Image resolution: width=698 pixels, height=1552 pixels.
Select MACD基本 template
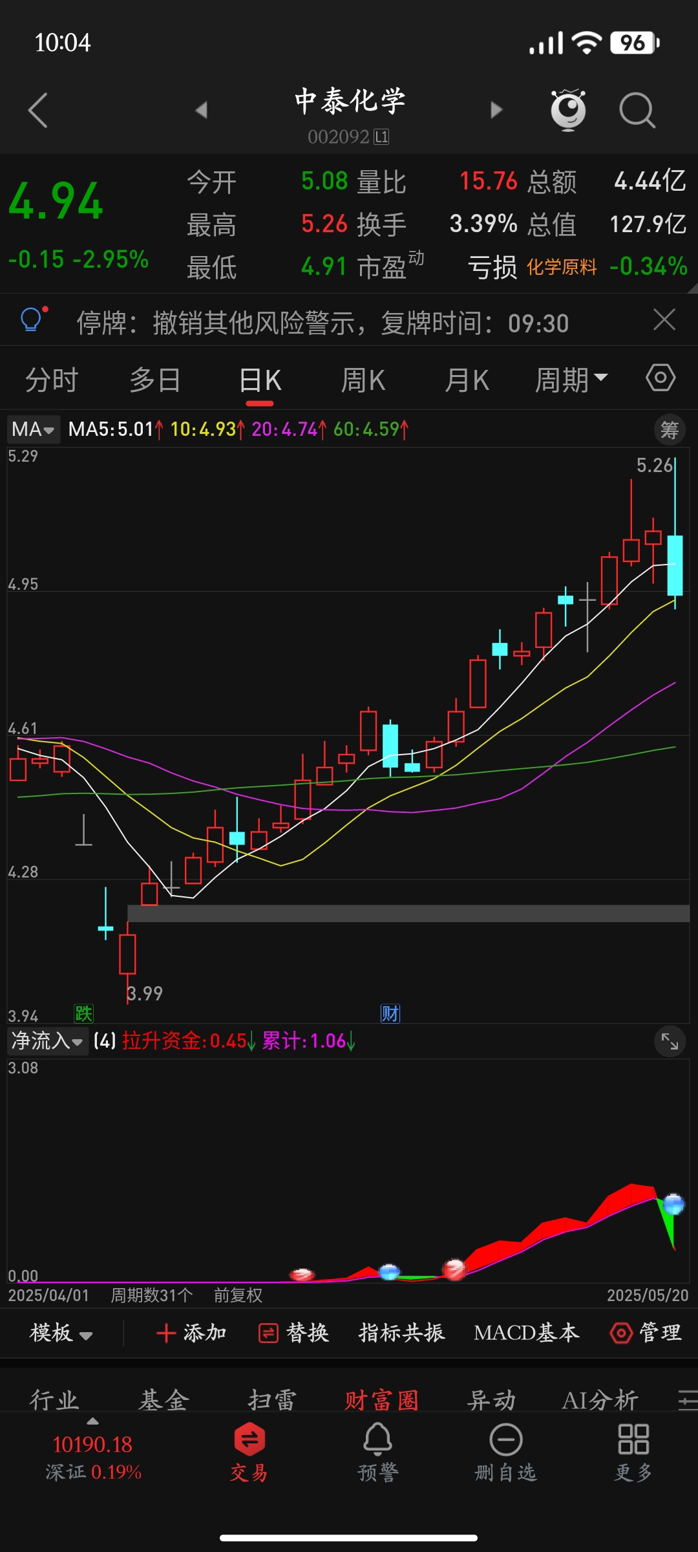coord(527,1333)
